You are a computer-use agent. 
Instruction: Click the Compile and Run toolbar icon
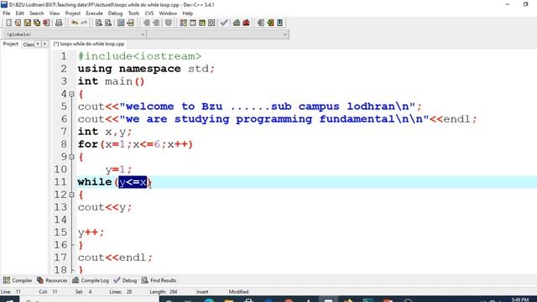[x=202, y=23]
